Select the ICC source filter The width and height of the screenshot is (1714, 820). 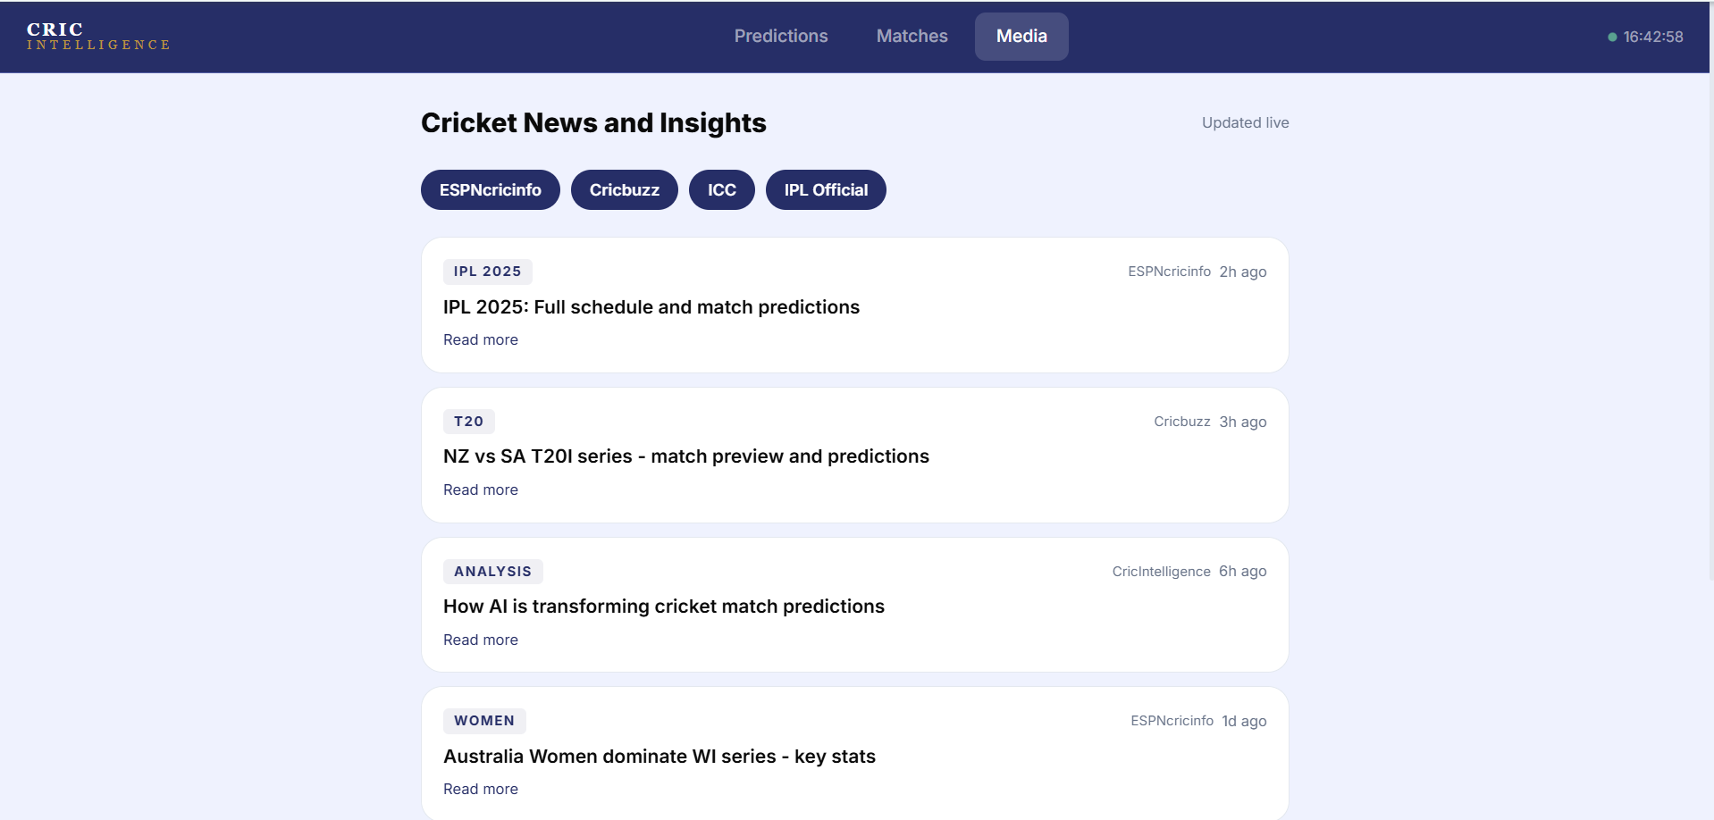[x=721, y=189]
